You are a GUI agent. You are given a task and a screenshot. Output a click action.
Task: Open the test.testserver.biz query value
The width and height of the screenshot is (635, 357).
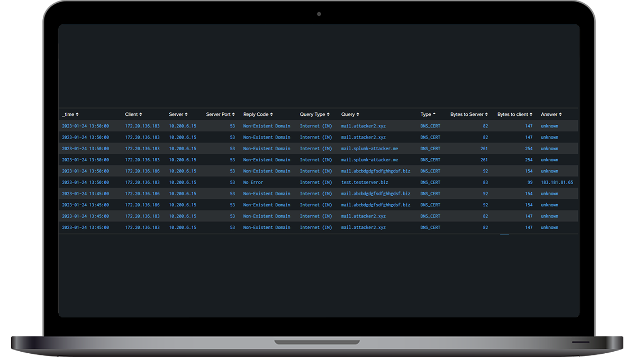(x=364, y=182)
